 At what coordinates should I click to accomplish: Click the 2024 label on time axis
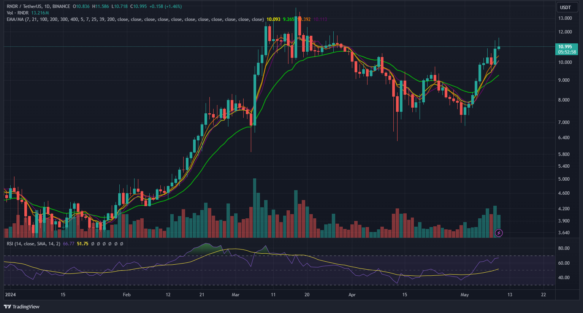10,295
